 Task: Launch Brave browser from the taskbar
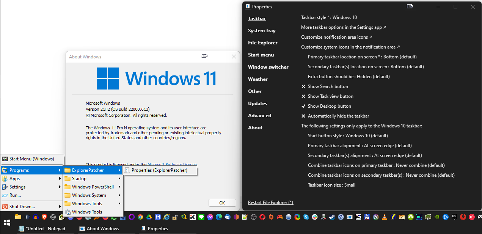point(44,217)
